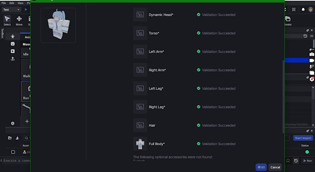Click the Torso image placeholder
This screenshot has height=172, width=315.
point(140,33)
